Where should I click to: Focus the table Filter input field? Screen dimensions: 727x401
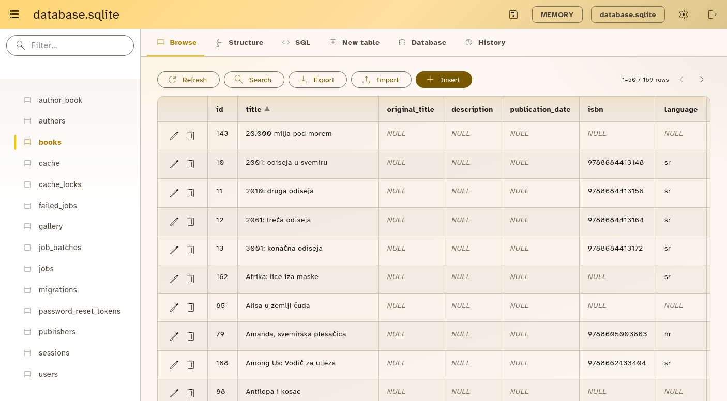[70, 45]
